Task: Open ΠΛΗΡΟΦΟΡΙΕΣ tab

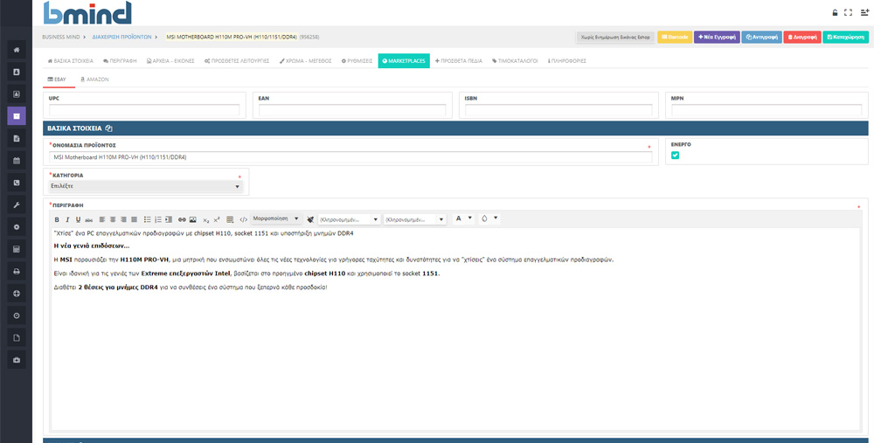Action: coord(567,61)
